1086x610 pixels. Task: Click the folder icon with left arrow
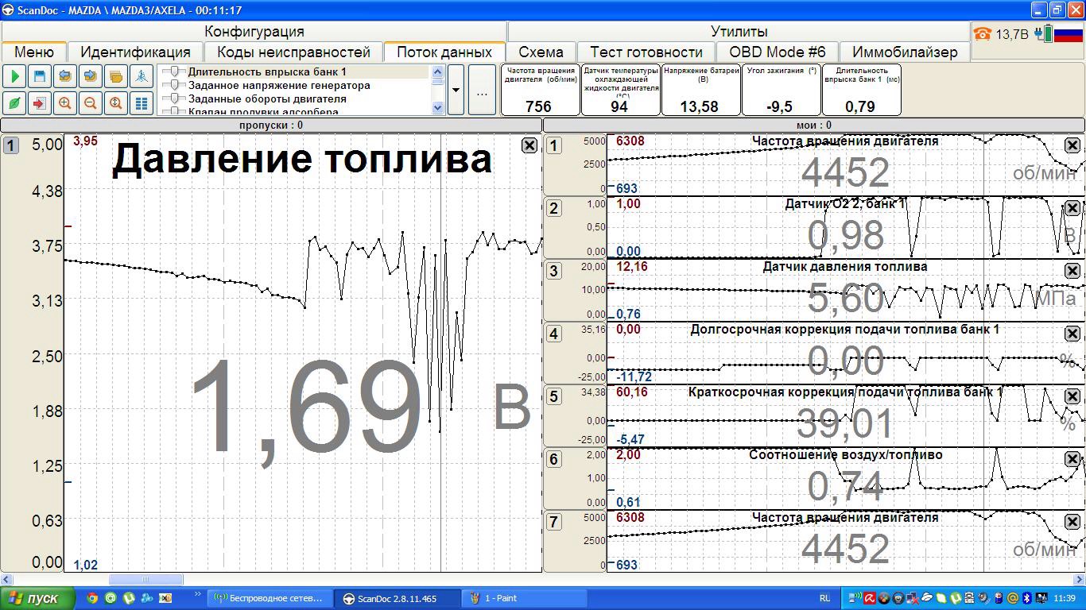[x=65, y=77]
